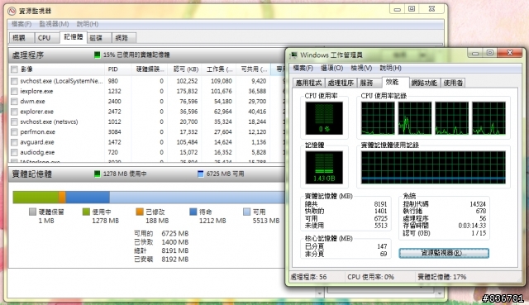Switch to 應用程式 tab in Task Manager
529x305 pixels.
pyautogui.click(x=308, y=83)
